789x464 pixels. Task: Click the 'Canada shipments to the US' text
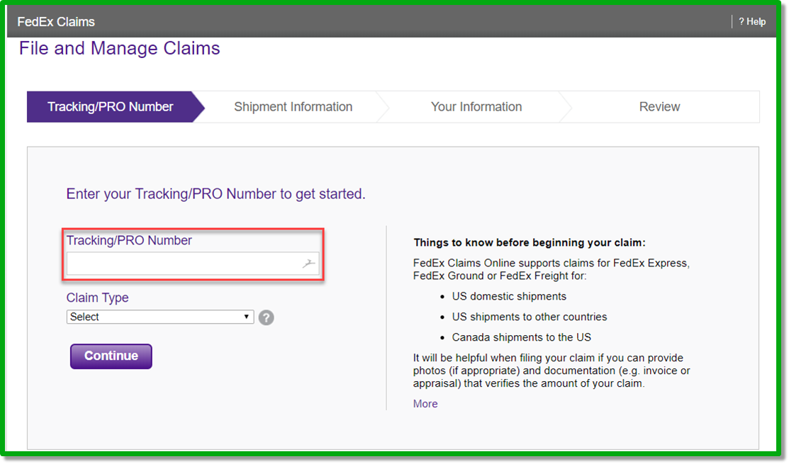coord(521,337)
